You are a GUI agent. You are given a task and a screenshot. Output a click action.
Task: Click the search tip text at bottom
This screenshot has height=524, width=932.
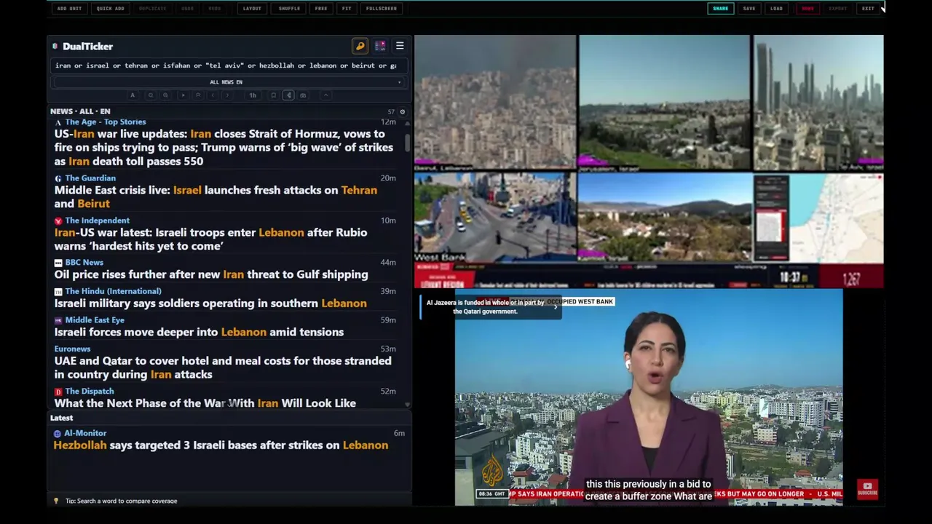[121, 501]
